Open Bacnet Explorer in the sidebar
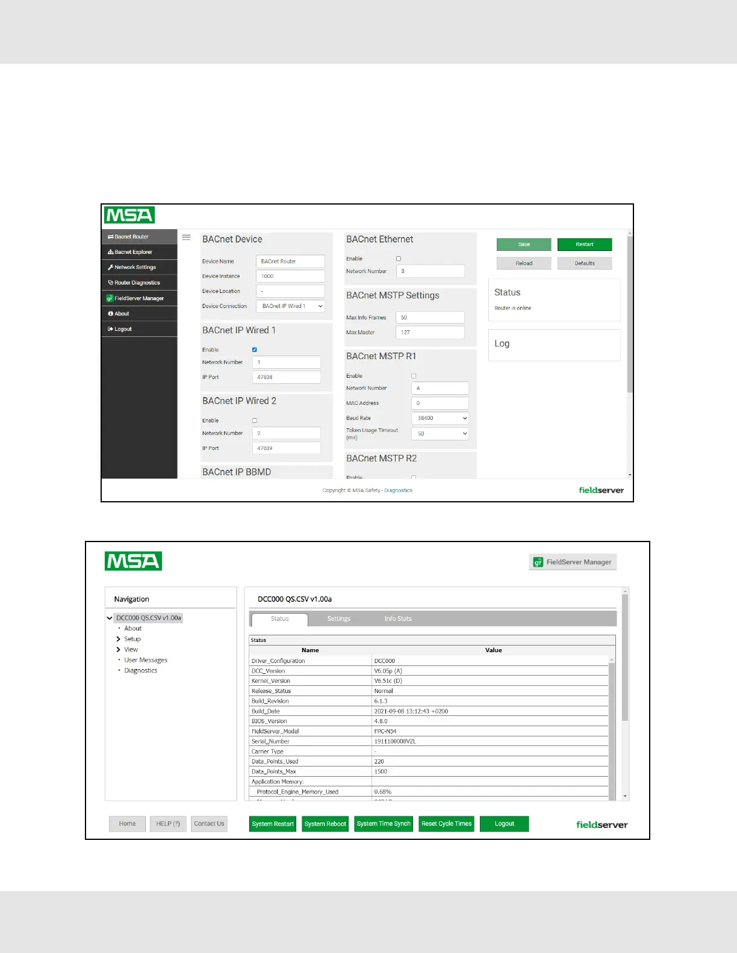This screenshot has width=737, height=953. tap(139, 252)
